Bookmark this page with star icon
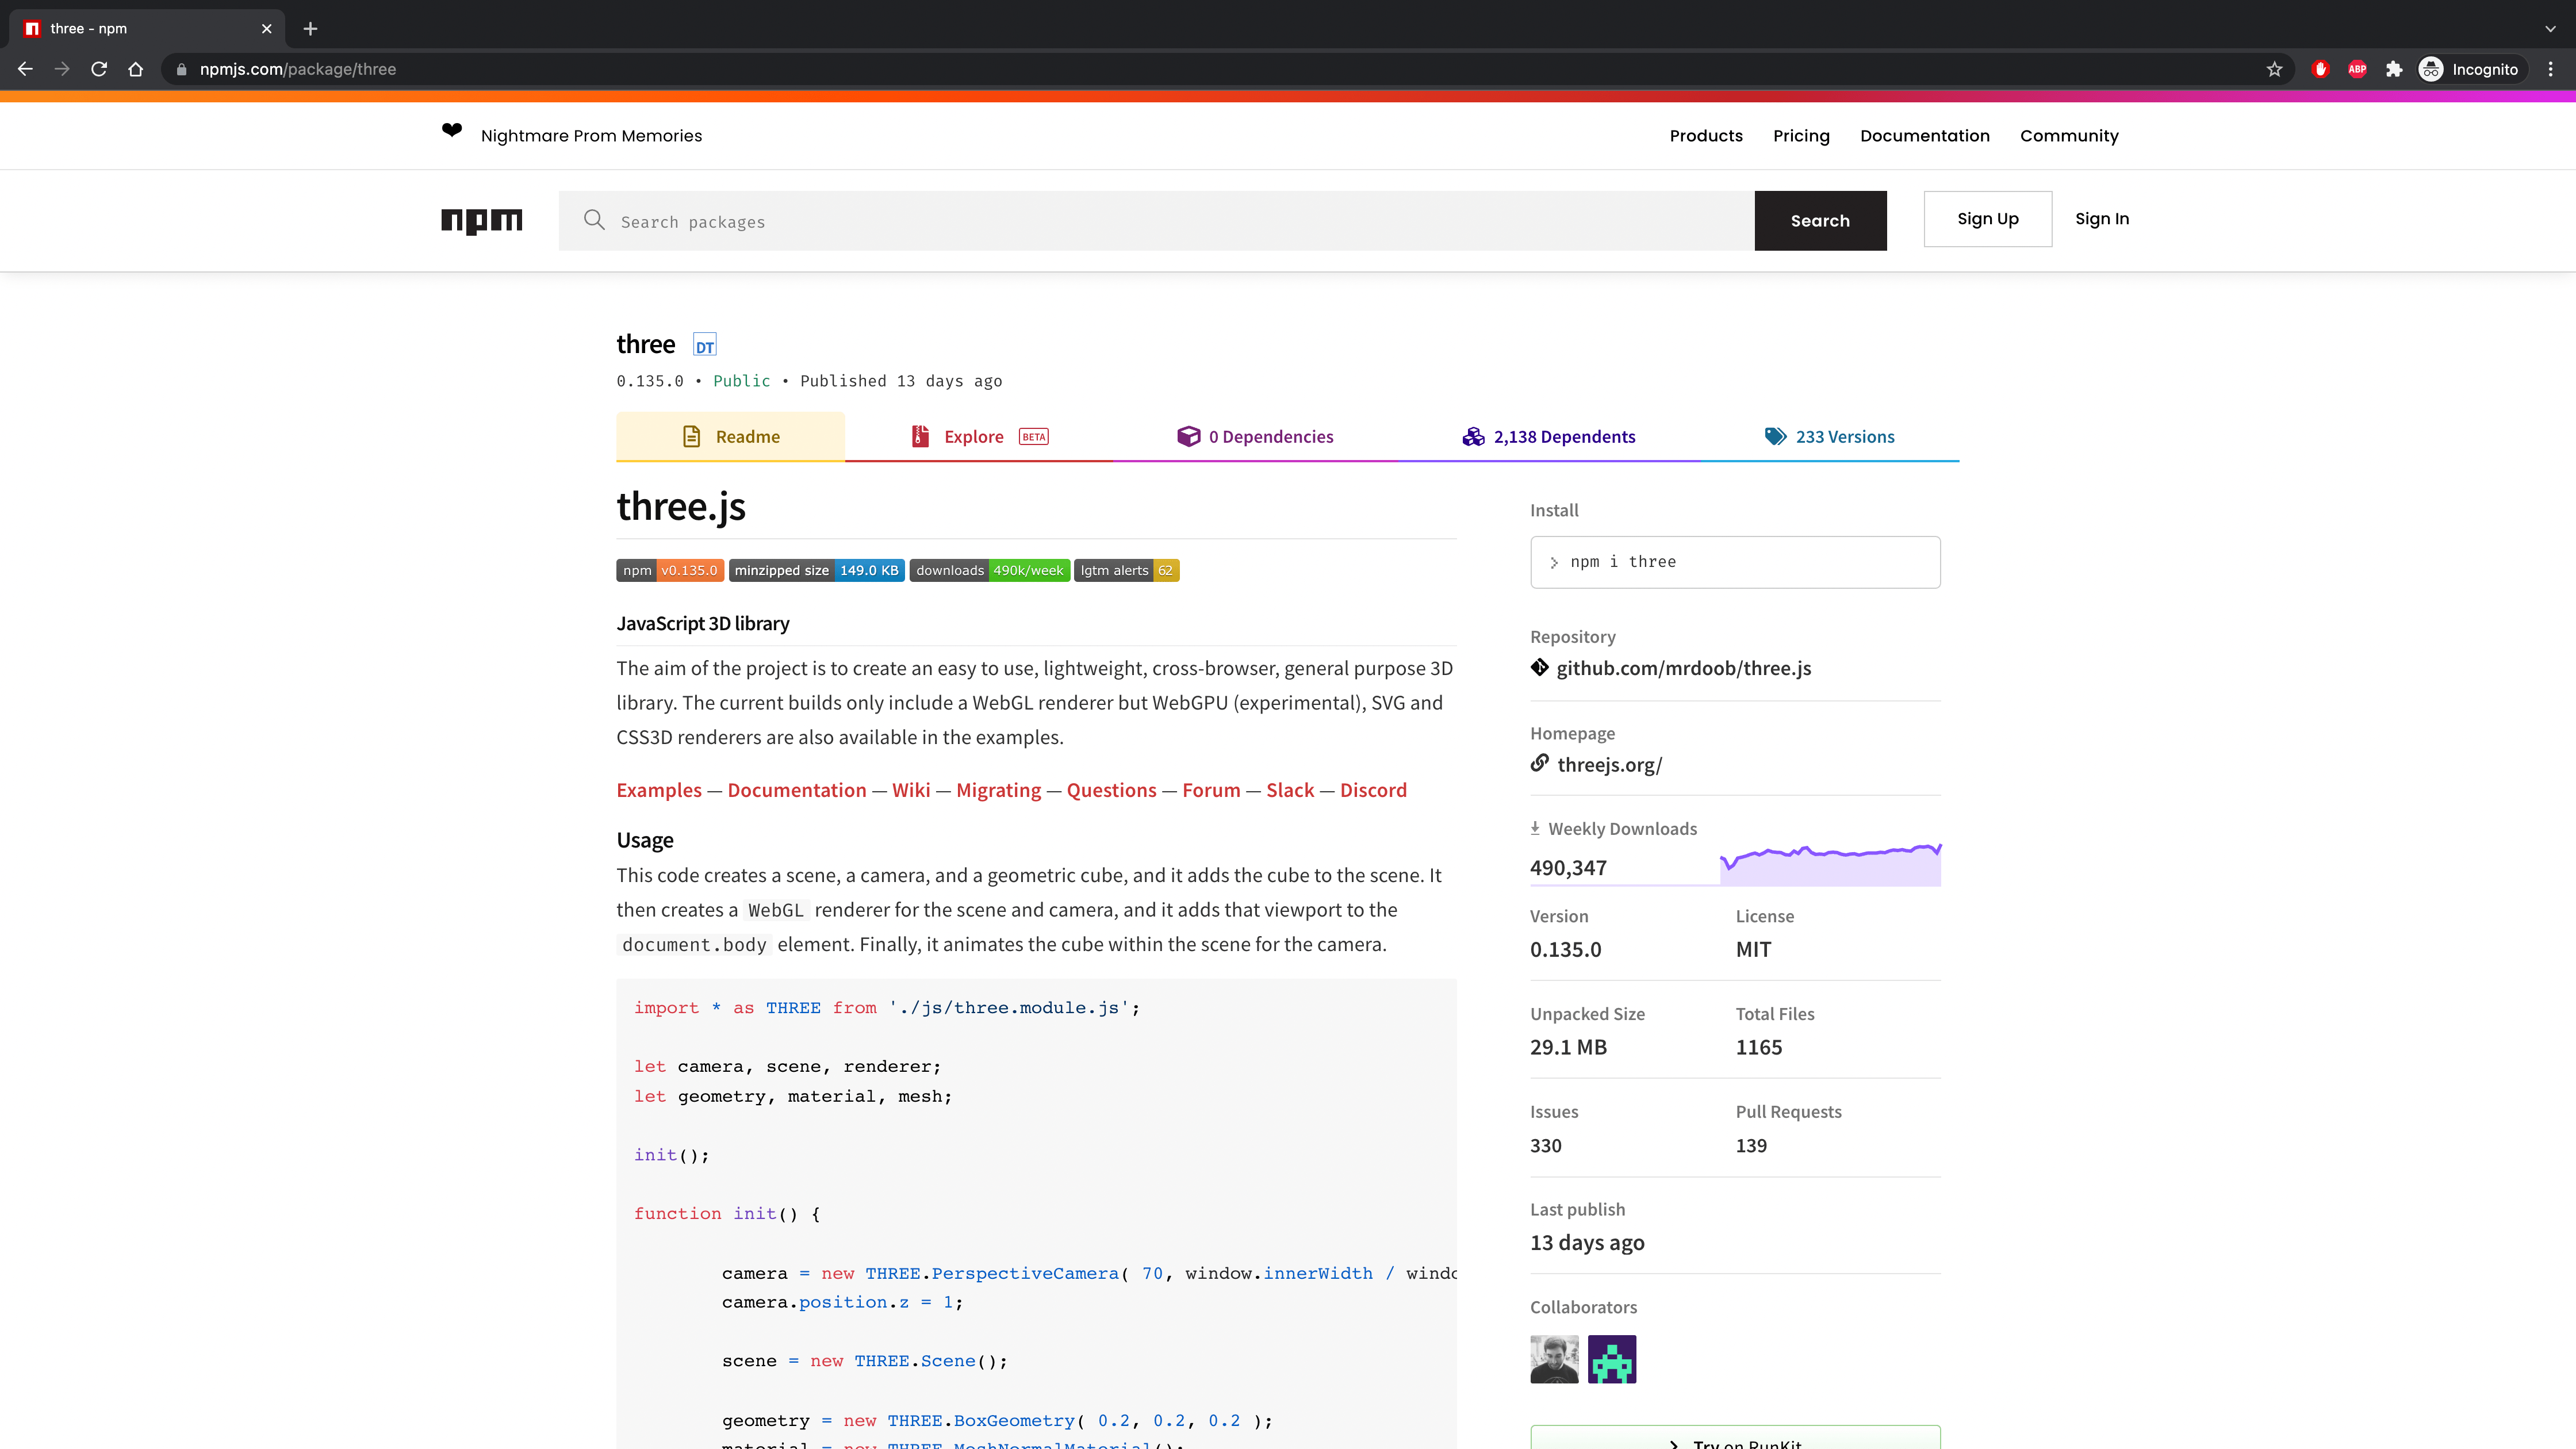This screenshot has height=1449, width=2576. [x=2274, y=69]
